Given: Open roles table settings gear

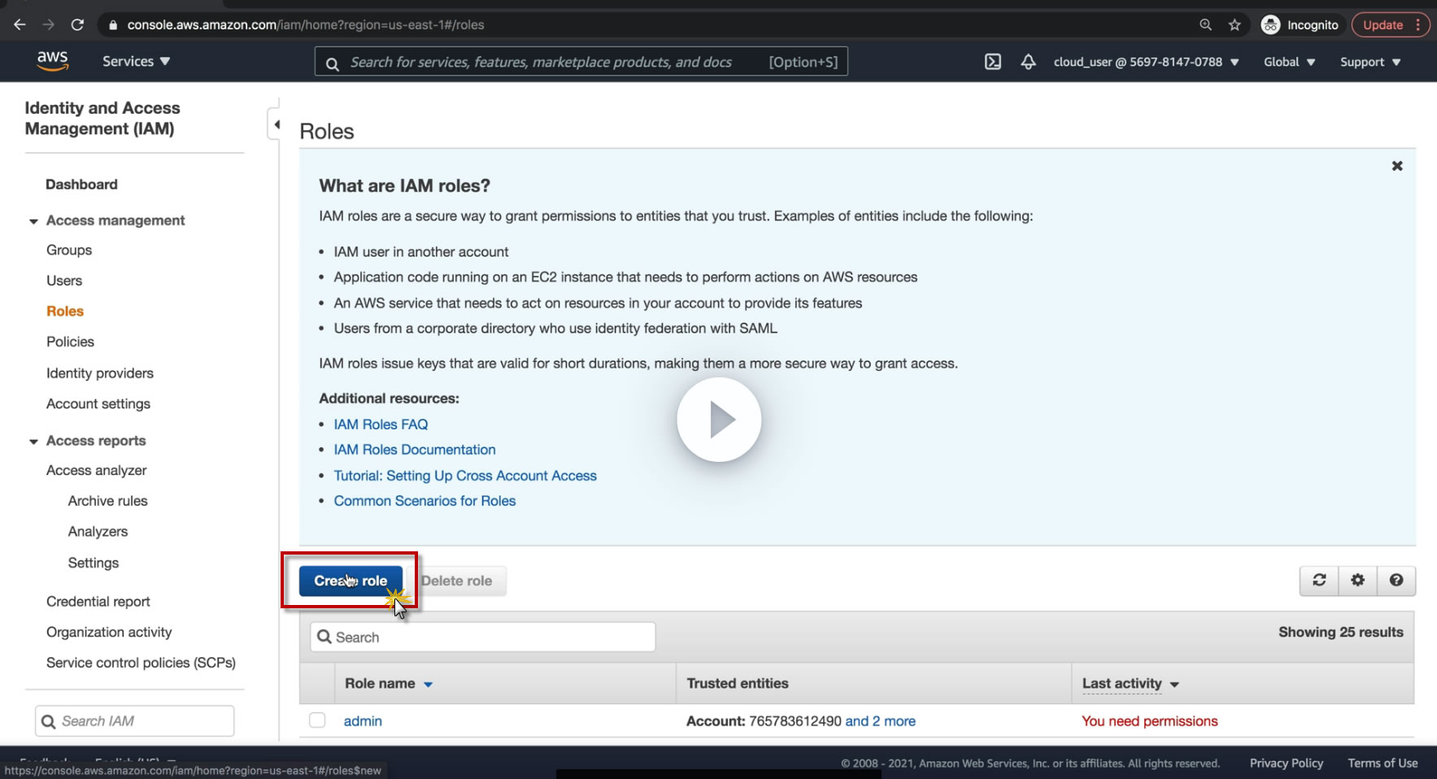Looking at the screenshot, I should click(x=1357, y=580).
